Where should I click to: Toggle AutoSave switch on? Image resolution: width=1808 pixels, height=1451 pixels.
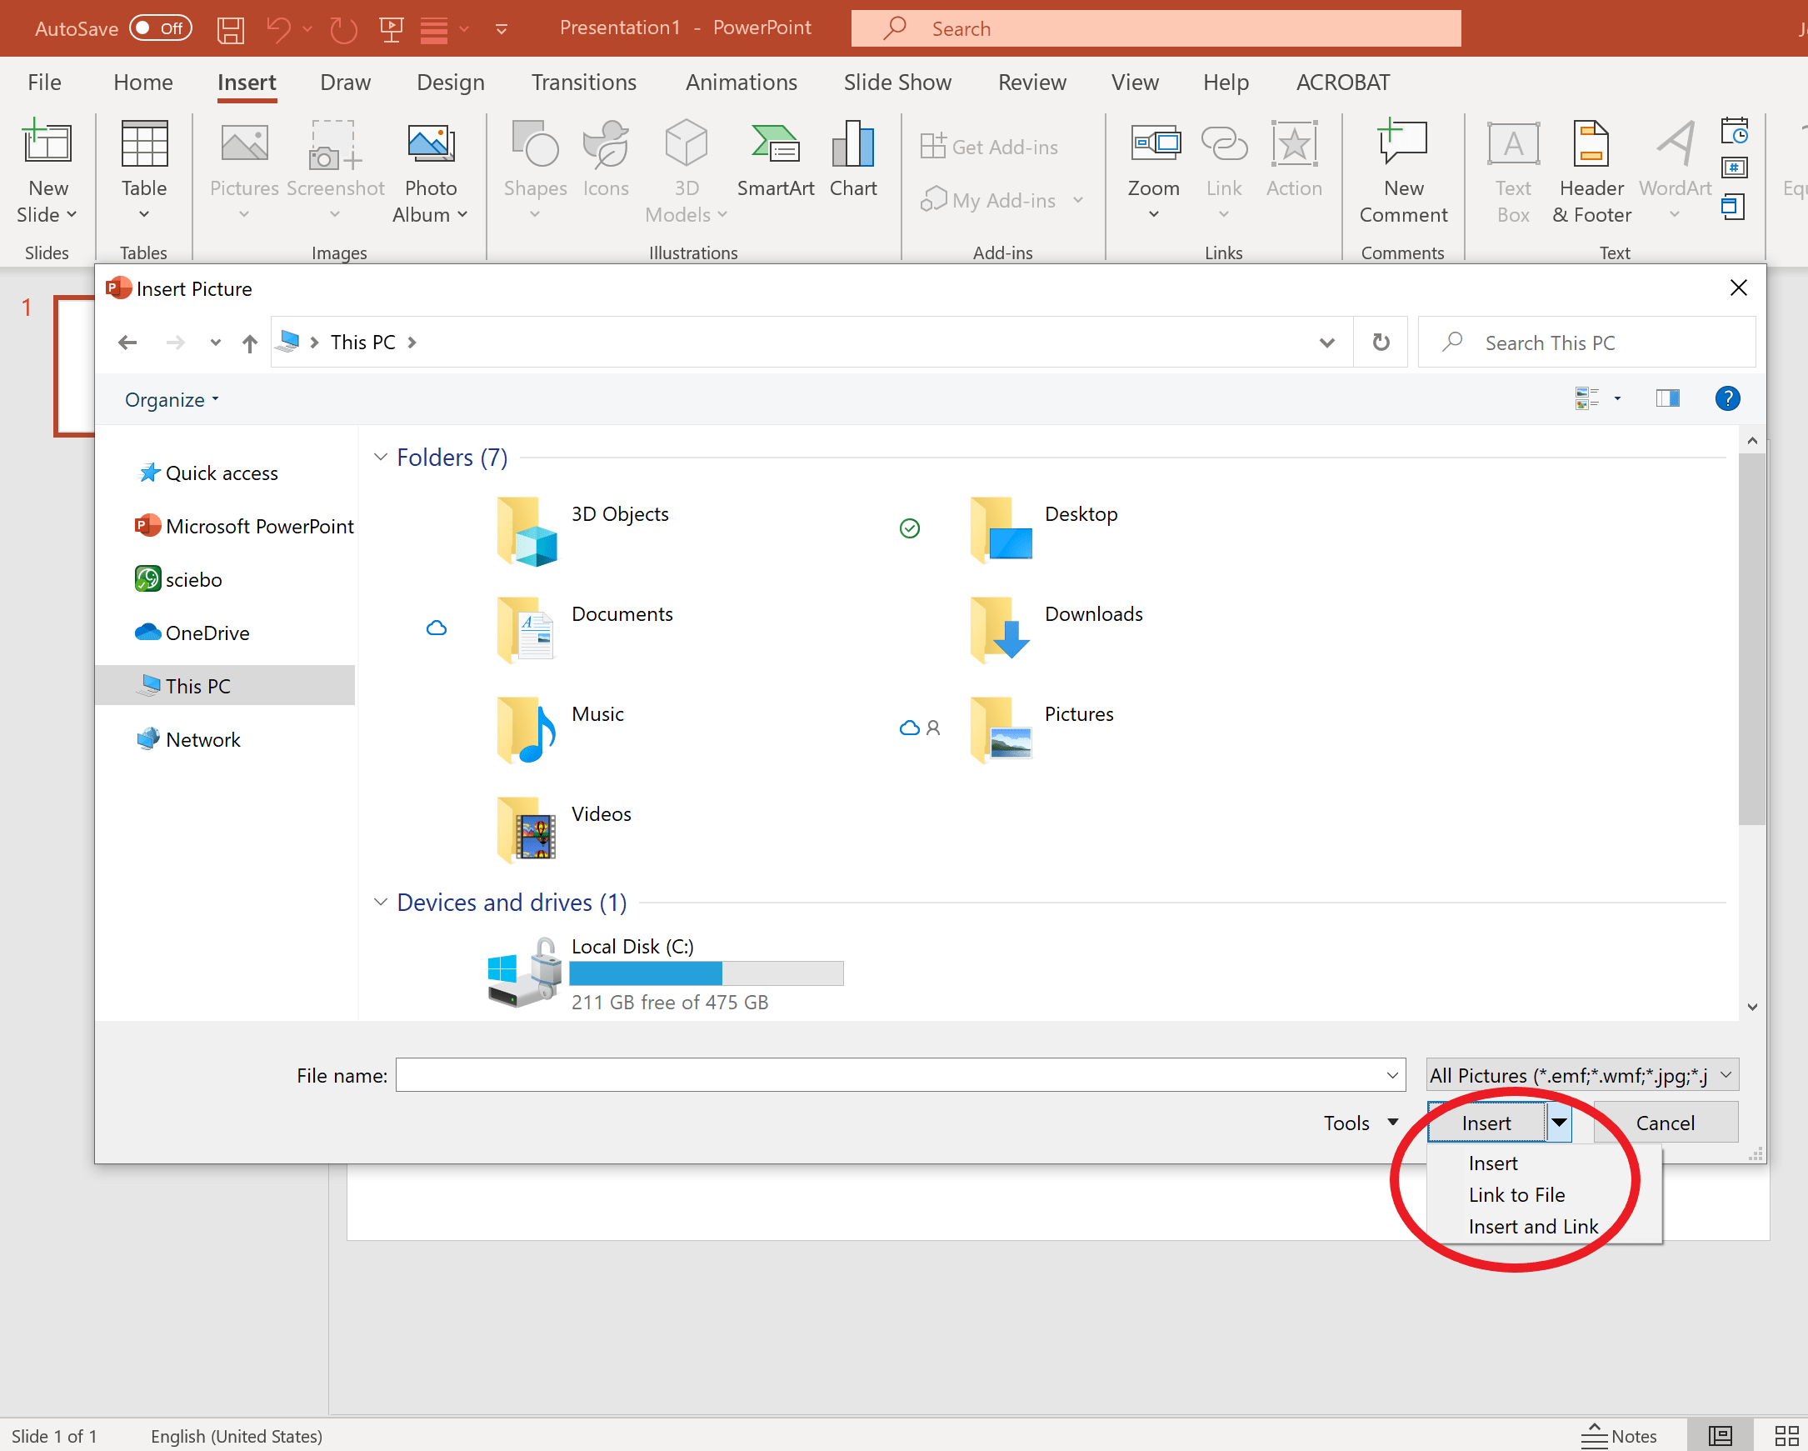coord(161,28)
